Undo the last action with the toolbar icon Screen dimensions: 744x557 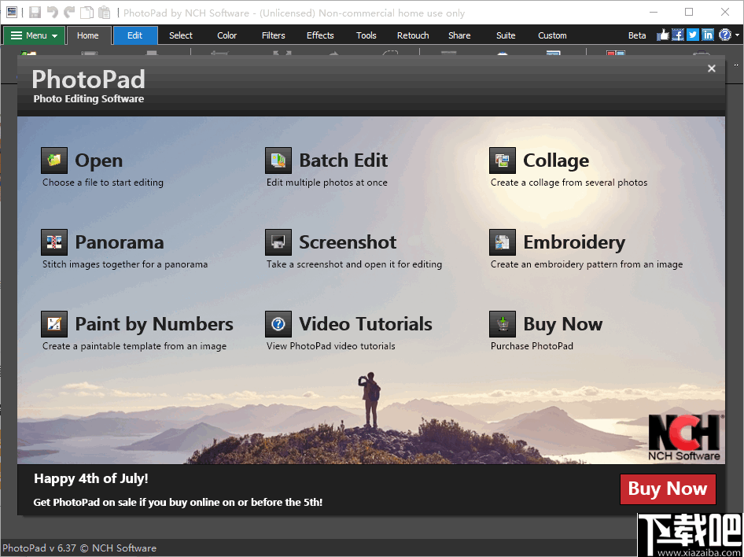point(52,12)
